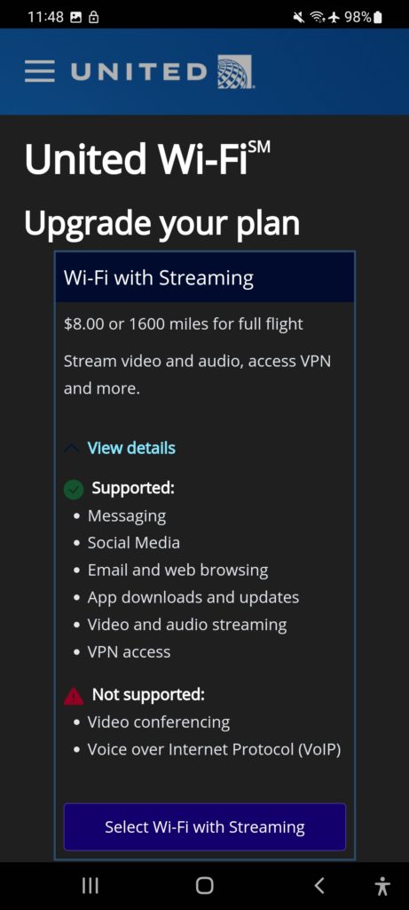Tap the picture notification icon
The image size is (409, 910).
tap(76, 18)
